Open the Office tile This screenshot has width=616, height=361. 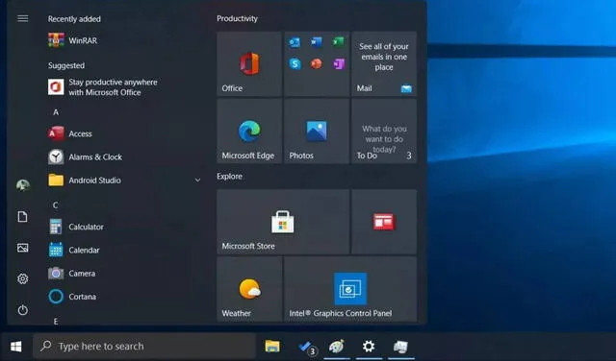[249, 64]
